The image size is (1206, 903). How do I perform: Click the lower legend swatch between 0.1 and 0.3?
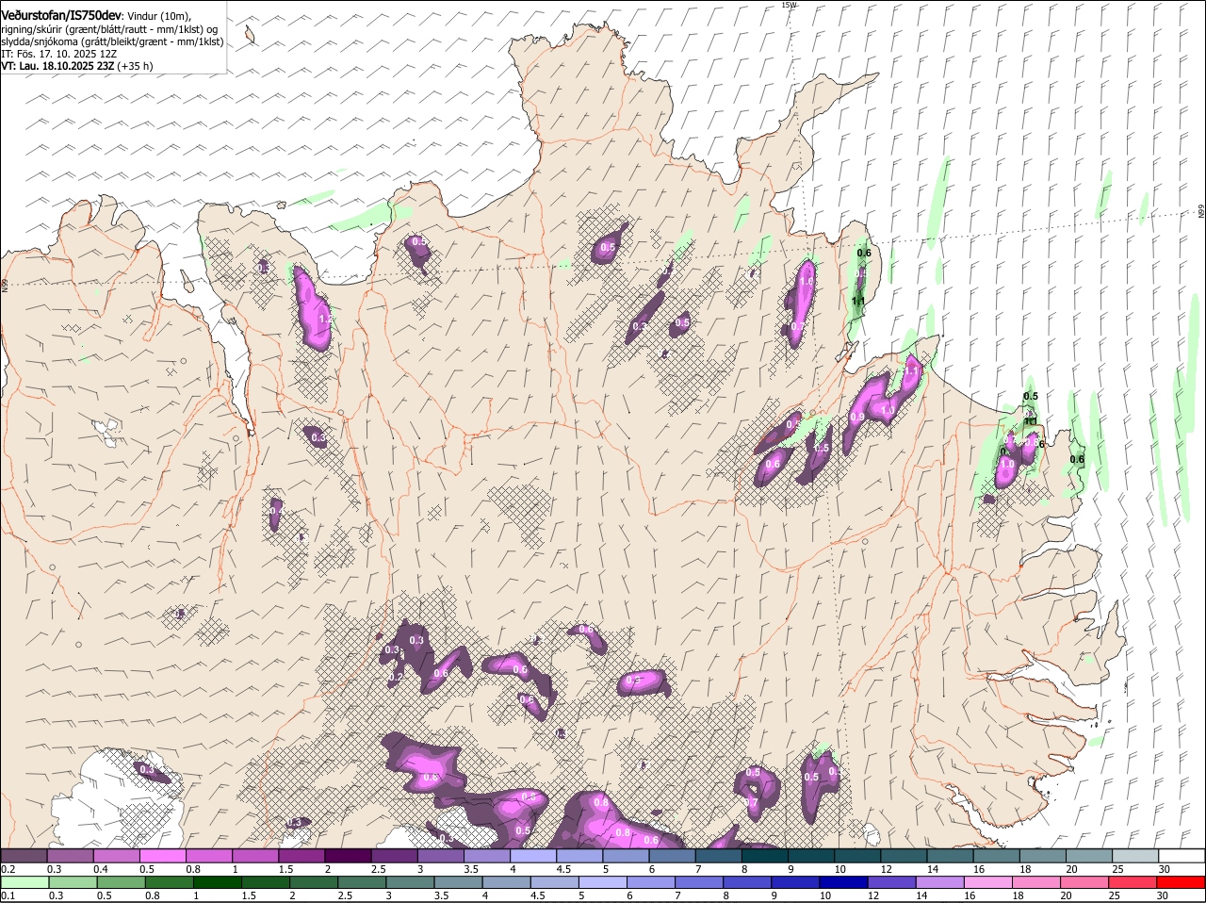pyautogui.click(x=25, y=883)
